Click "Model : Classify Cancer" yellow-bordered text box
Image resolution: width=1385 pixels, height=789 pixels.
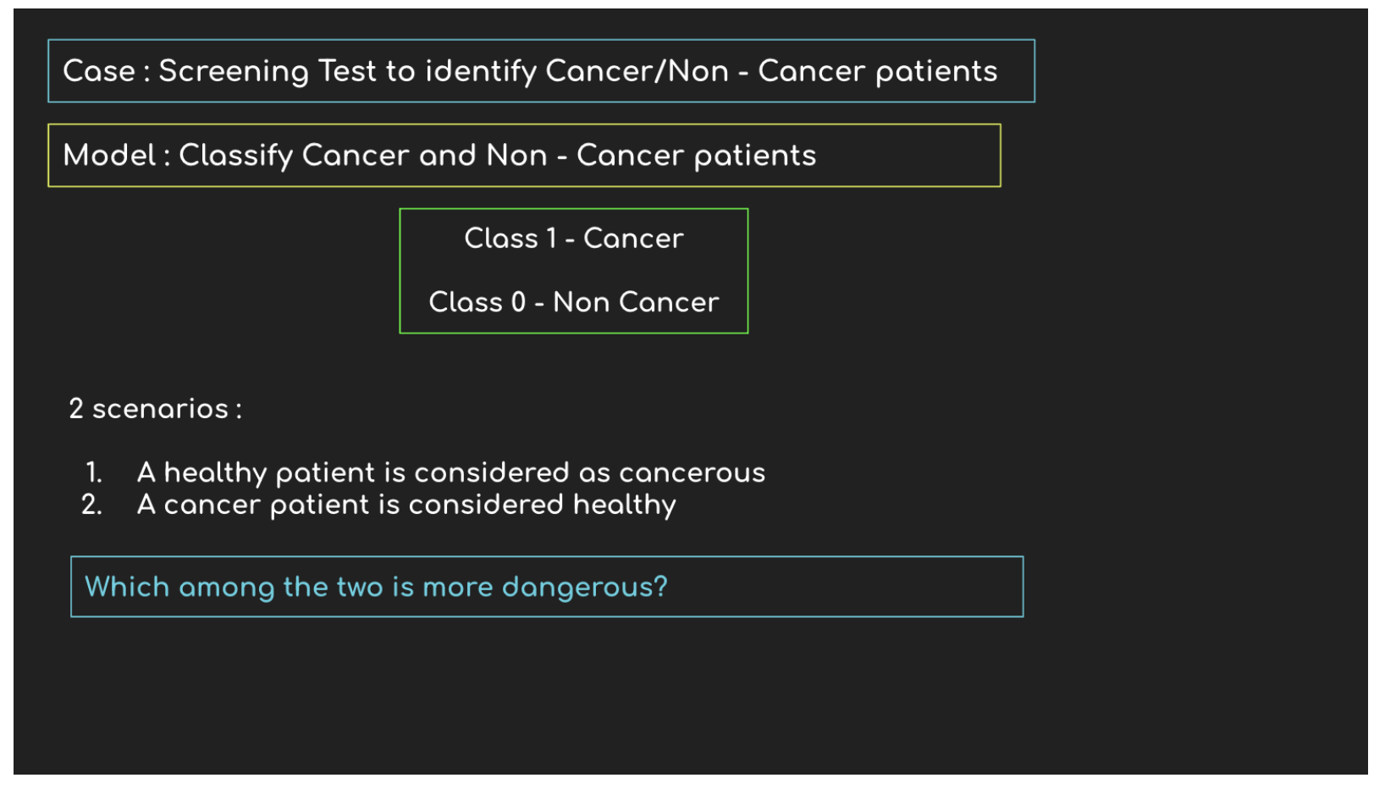click(x=524, y=156)
